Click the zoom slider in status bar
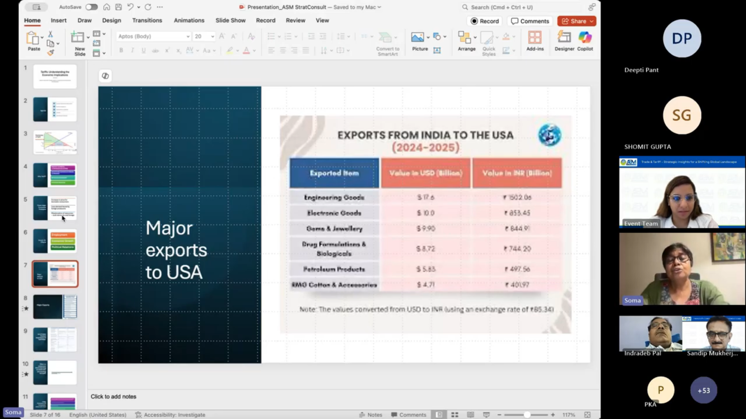 [527, 414]
